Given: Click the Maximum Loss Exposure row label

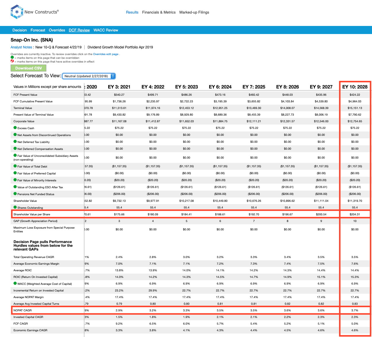Looking at the screenshot, I should click(x=44, y=229).
